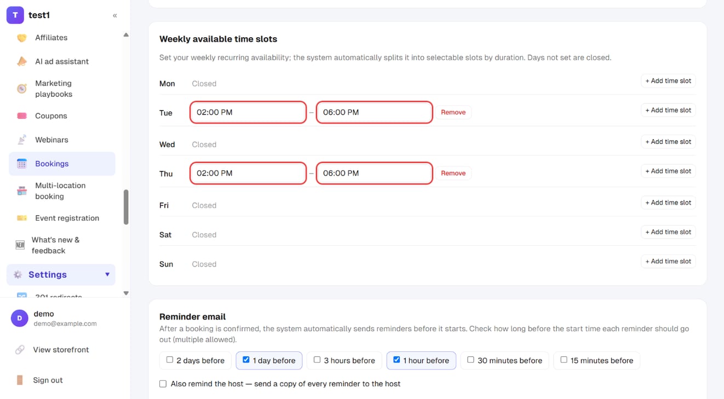
Task: Select Event registration in the sidebar
Action: [x=62, y=218]
